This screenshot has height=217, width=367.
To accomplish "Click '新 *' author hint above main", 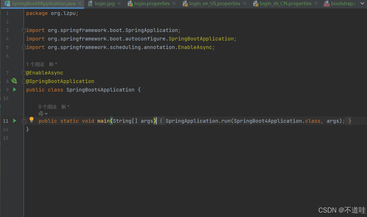I will point(65,107).
